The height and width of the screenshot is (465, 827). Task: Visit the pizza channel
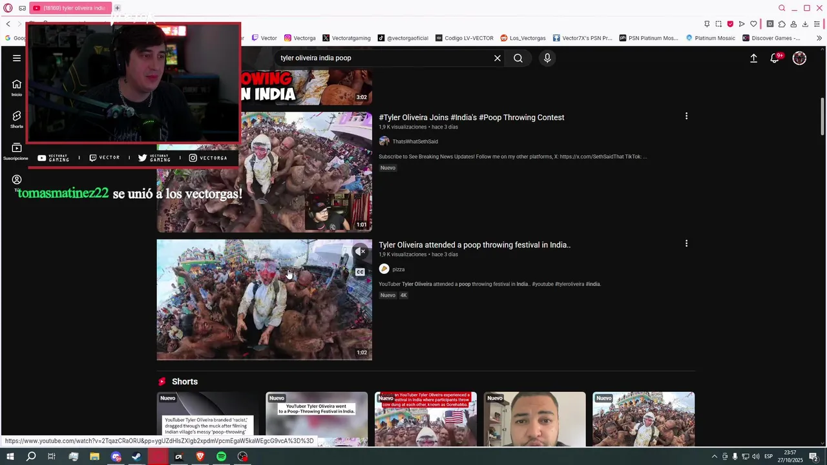[x=399, y=269]
